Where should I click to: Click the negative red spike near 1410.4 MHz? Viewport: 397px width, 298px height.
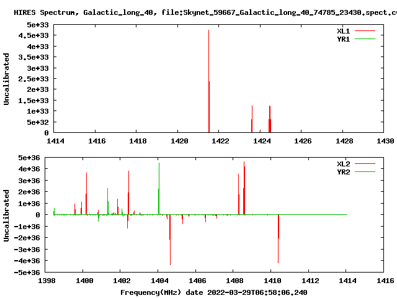coord(279,238)
